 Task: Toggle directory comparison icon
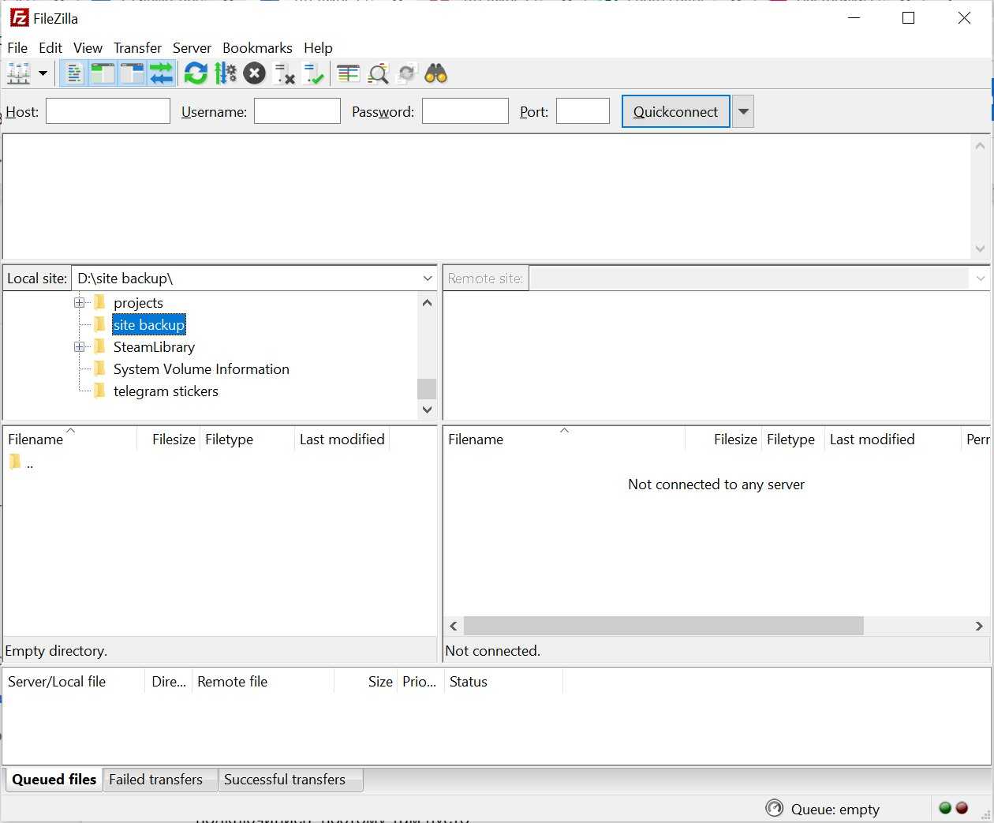[378, 73]
